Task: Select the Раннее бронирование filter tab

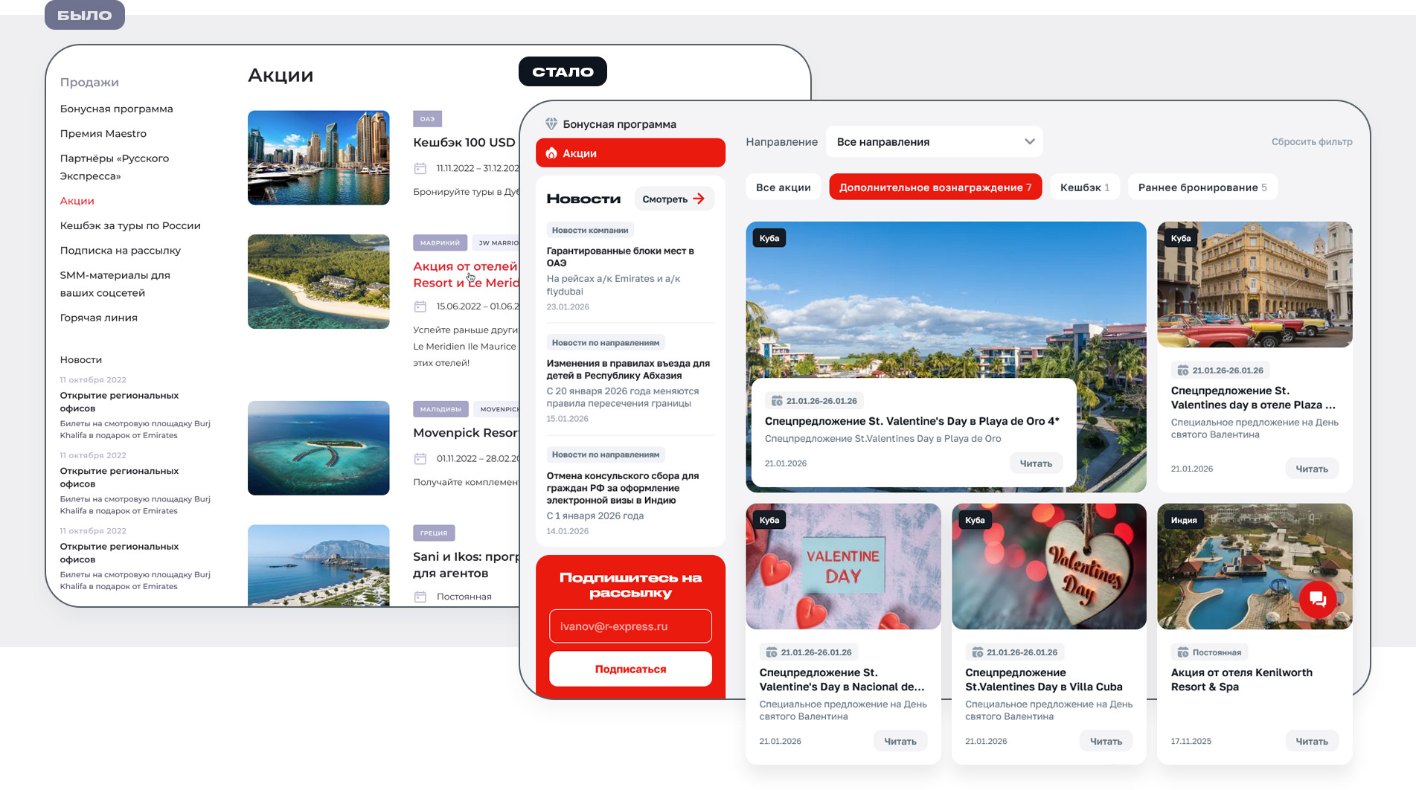Action: point(1202,187)
